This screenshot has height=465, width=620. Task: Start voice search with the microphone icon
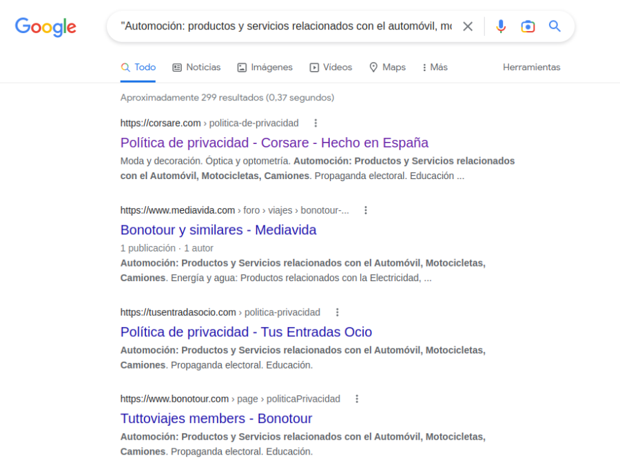pos(501,27)
